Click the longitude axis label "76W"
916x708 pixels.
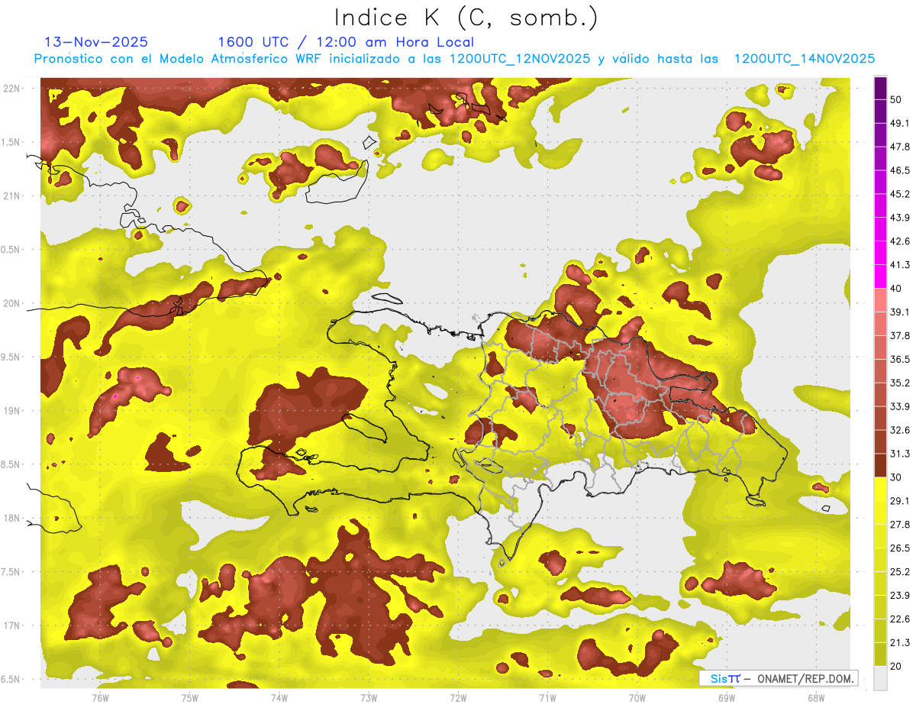(x=100, y=697)
